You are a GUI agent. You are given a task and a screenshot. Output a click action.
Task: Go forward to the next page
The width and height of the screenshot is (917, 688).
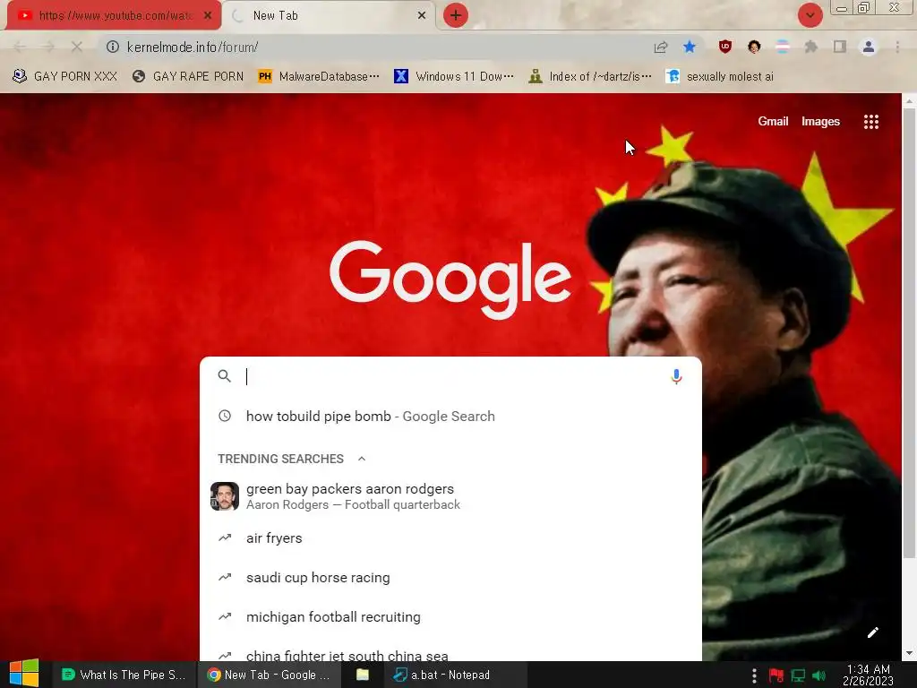[x=48, y=47]
